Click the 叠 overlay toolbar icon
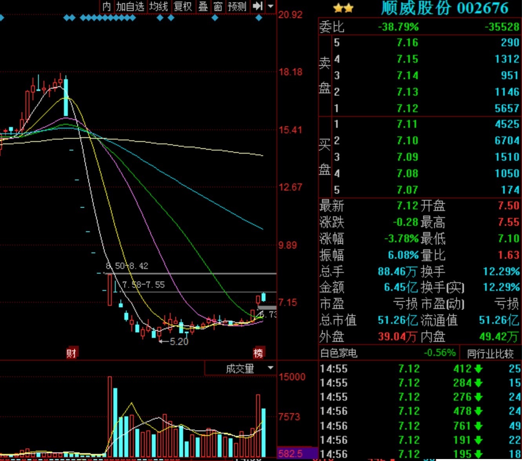This screenshot has height=461, width=522. 203,6
